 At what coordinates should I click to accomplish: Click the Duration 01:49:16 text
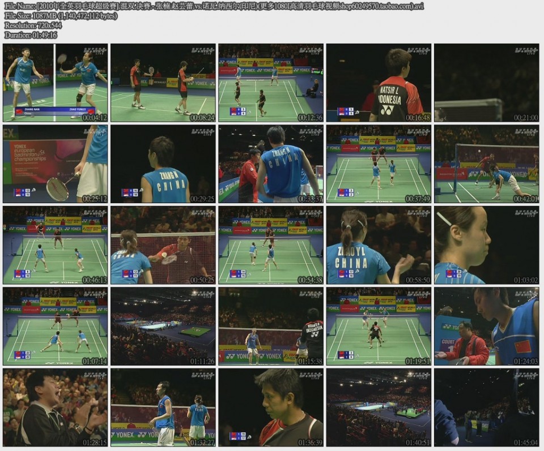click(31, 35)
